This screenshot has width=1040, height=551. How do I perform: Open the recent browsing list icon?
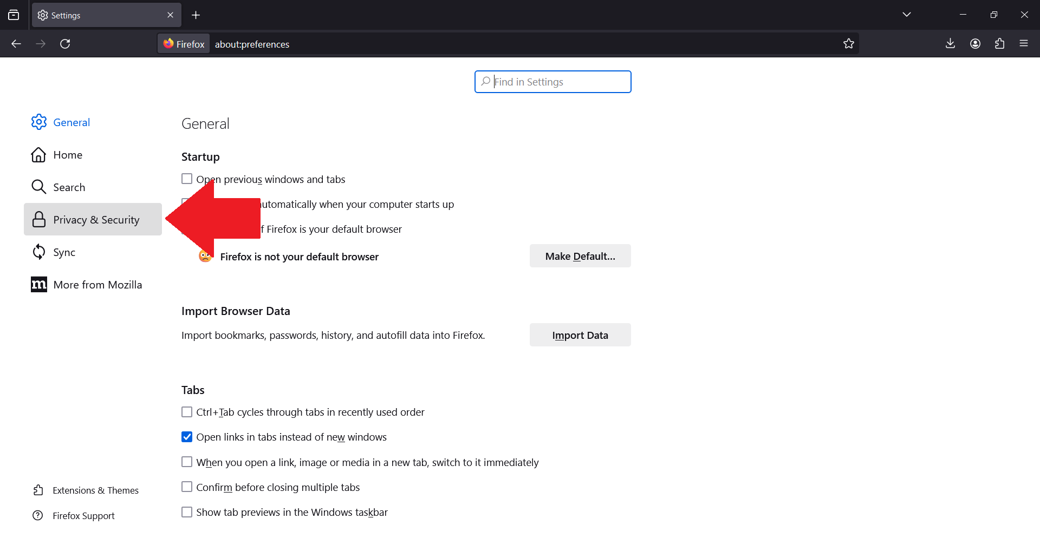[x=14, y=15]
